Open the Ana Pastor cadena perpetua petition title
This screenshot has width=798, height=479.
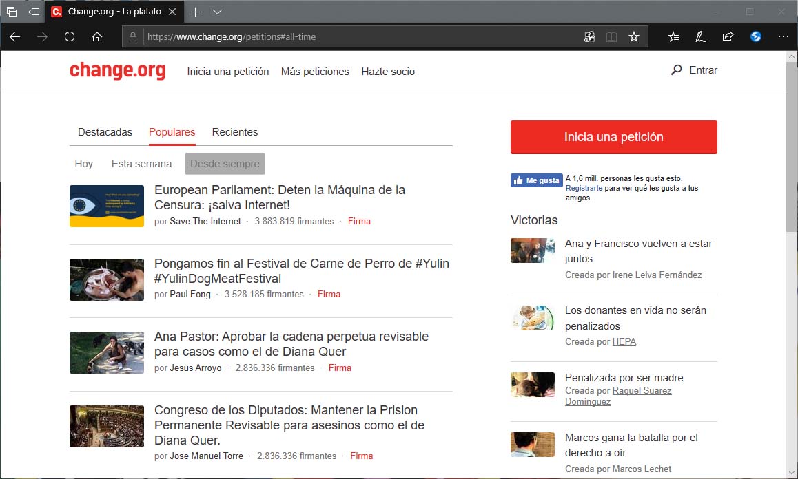click(291, 344)
